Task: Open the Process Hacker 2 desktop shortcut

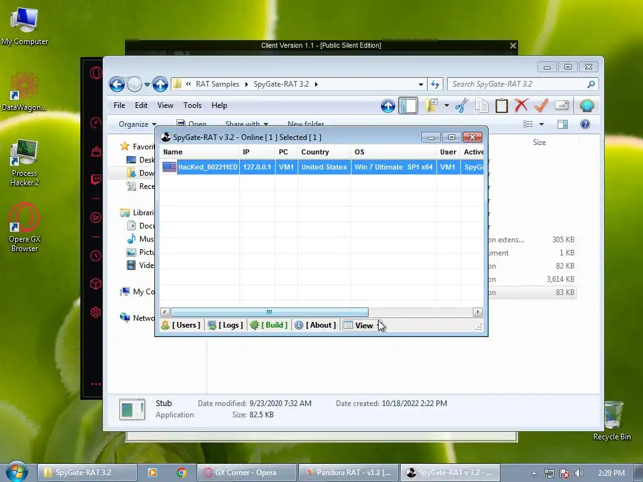Action: click(x=24, y=163)
